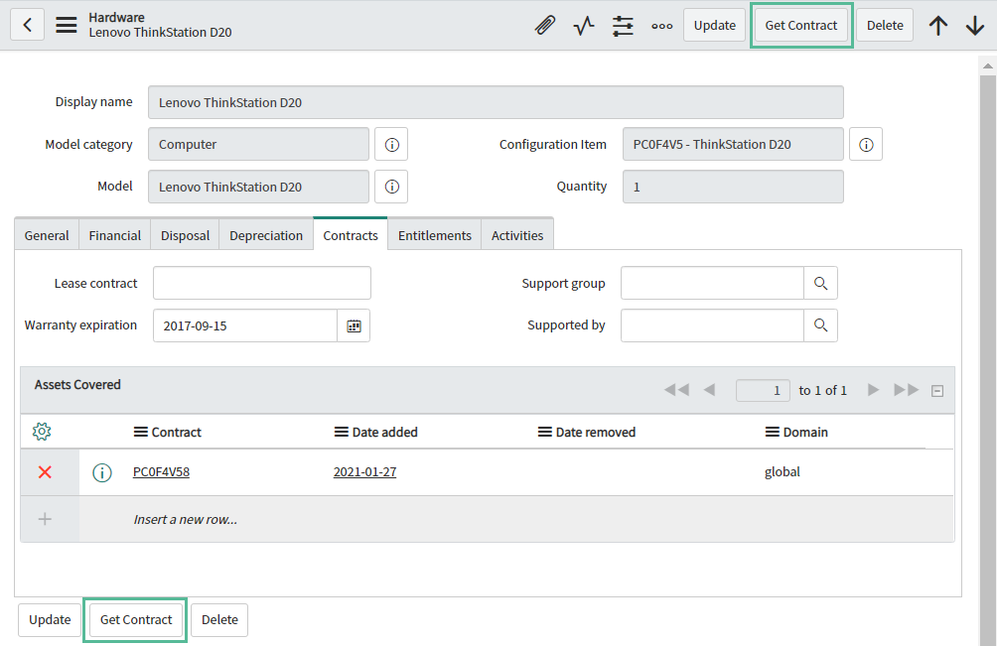Screen dimensions: 997x646
Task: Open more options three-dots menu
Action: pos(662,26)
